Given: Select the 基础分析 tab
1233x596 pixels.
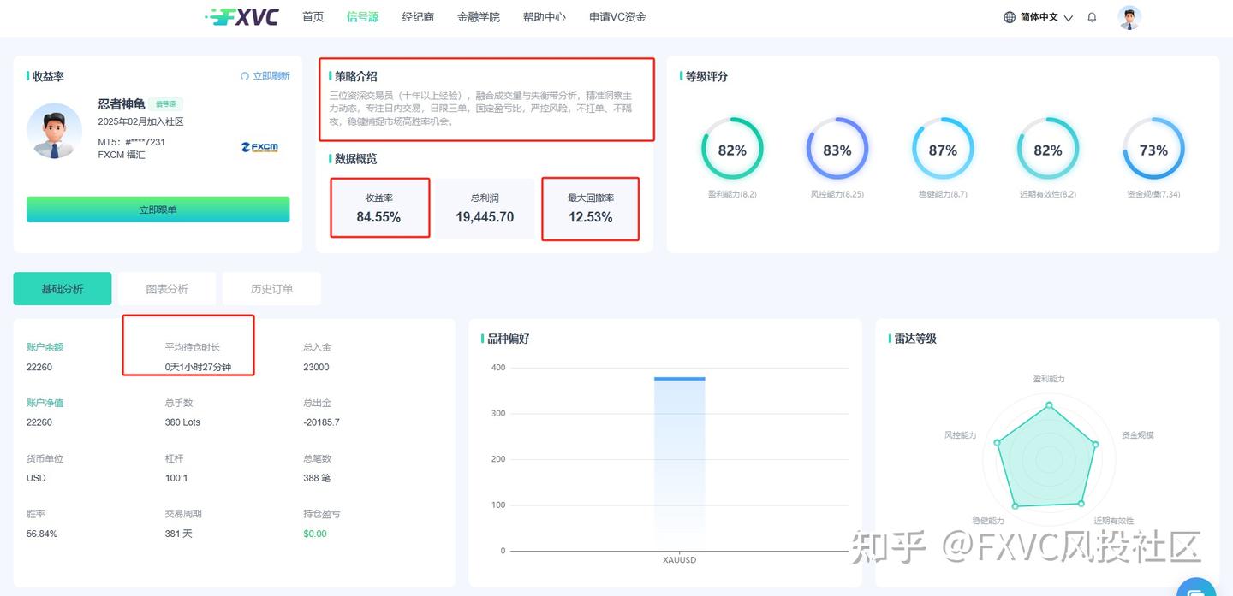Looking at the screenshot, I should point(62,288).
